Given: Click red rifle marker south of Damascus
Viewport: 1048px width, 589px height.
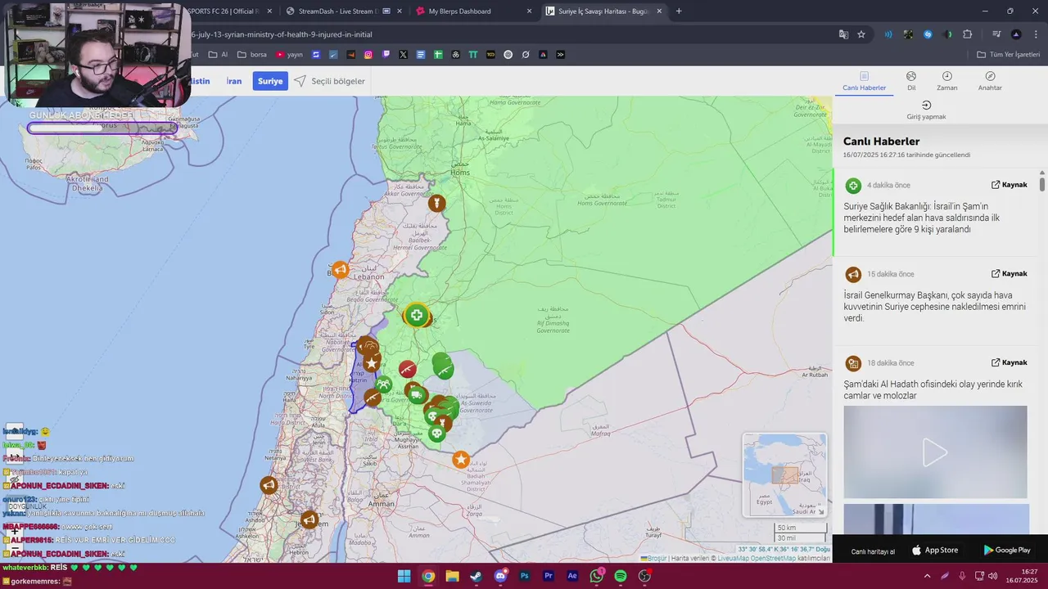Looking at the screenshot, I should pyautogui.click(x=407, y=369).
